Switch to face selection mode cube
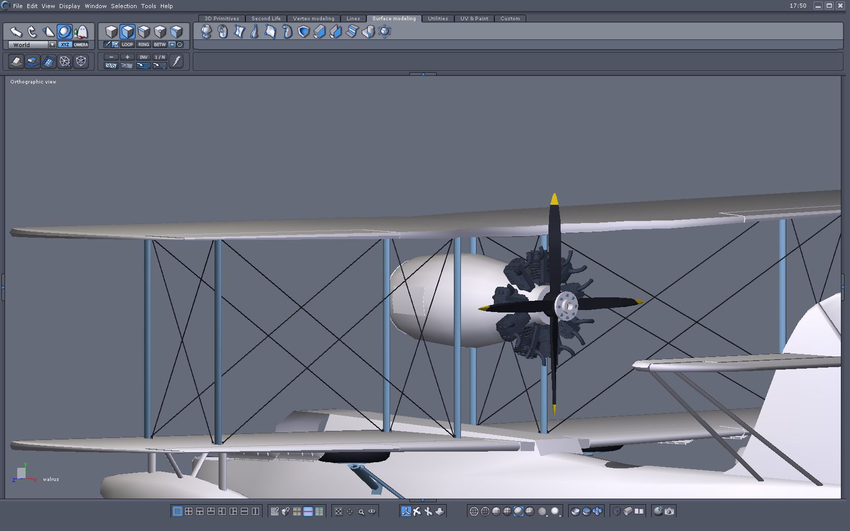 pyautogui.click(x=127, y=32)
